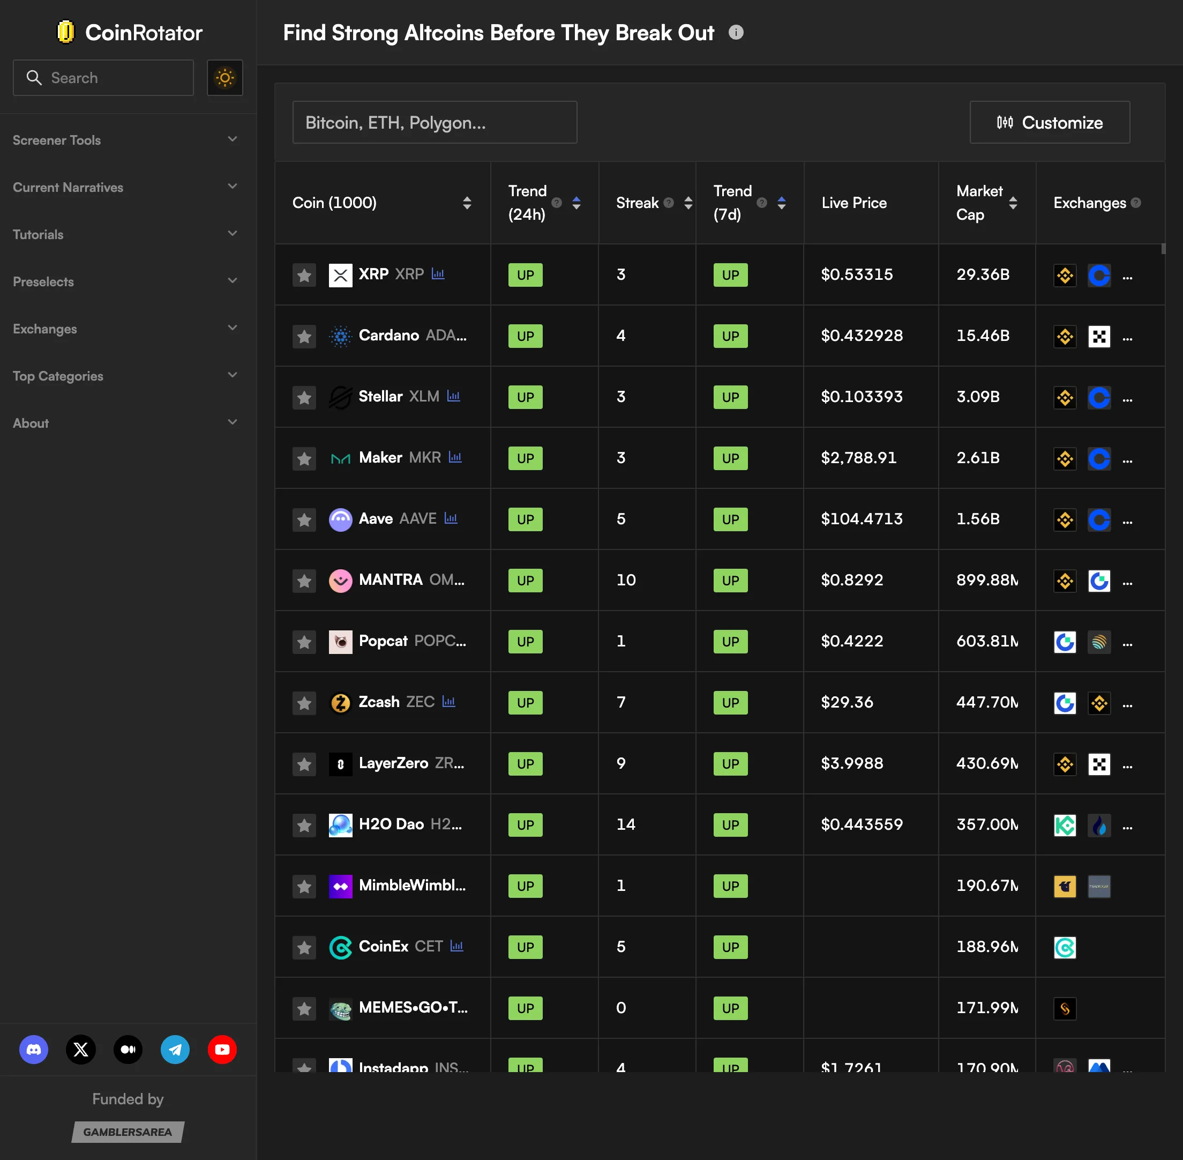Open the X (Twitter) social icon
The width and height of the screenshot is (1183, 1160).
point(81,1049)
